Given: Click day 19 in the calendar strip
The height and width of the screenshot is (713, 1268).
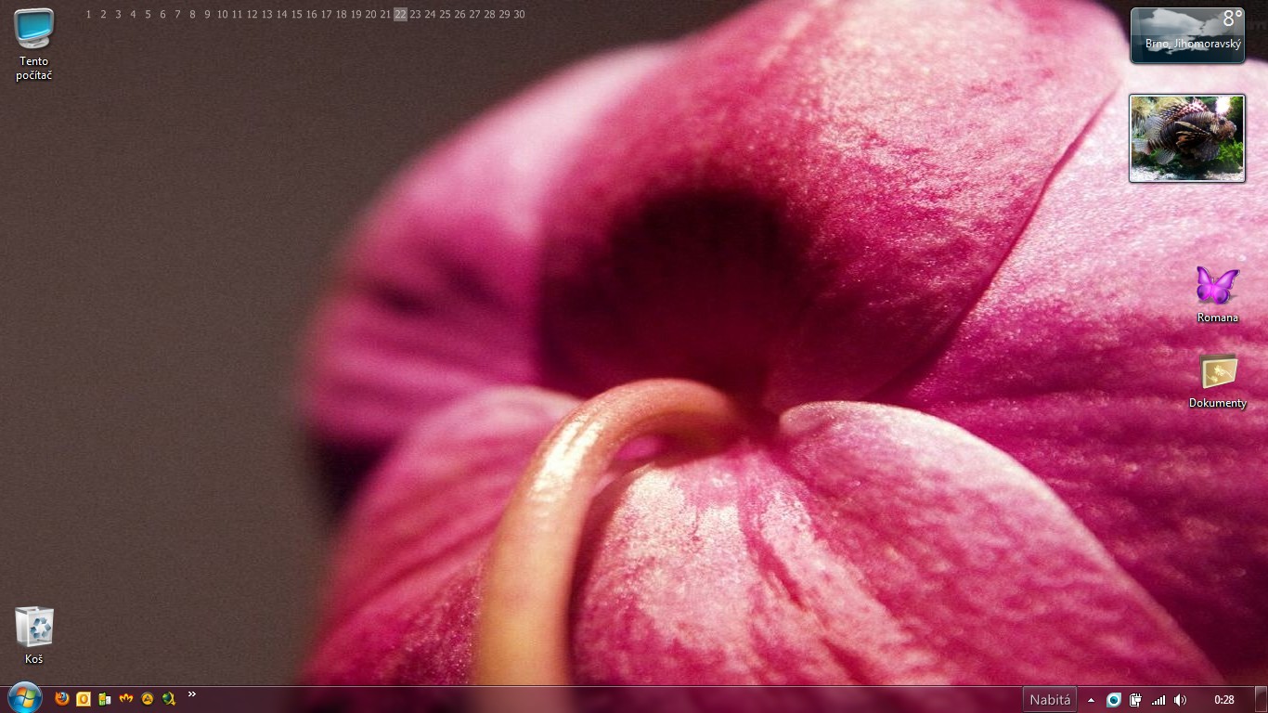Looking at the screenshot, I should point(356,14).
